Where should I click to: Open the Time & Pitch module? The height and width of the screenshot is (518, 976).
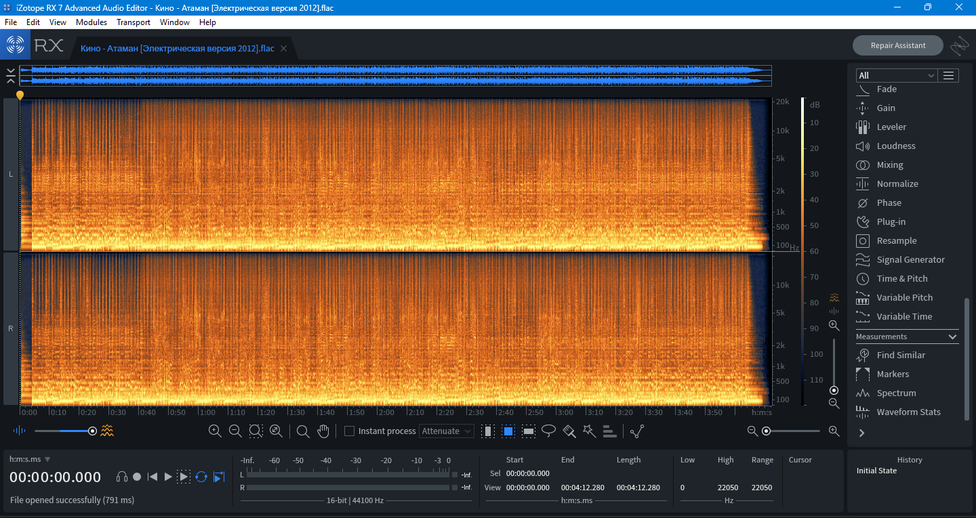coord(901,279)
